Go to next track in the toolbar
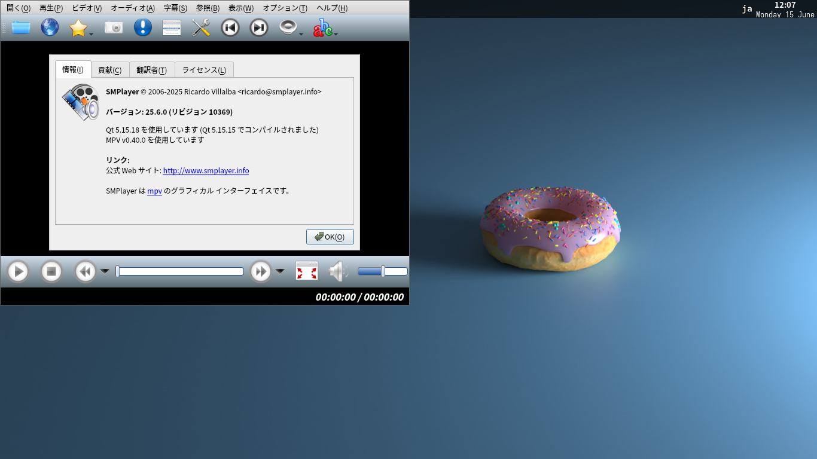Image resolution: width=817 pixels, height=459 pixels. [x=259, y=27]
